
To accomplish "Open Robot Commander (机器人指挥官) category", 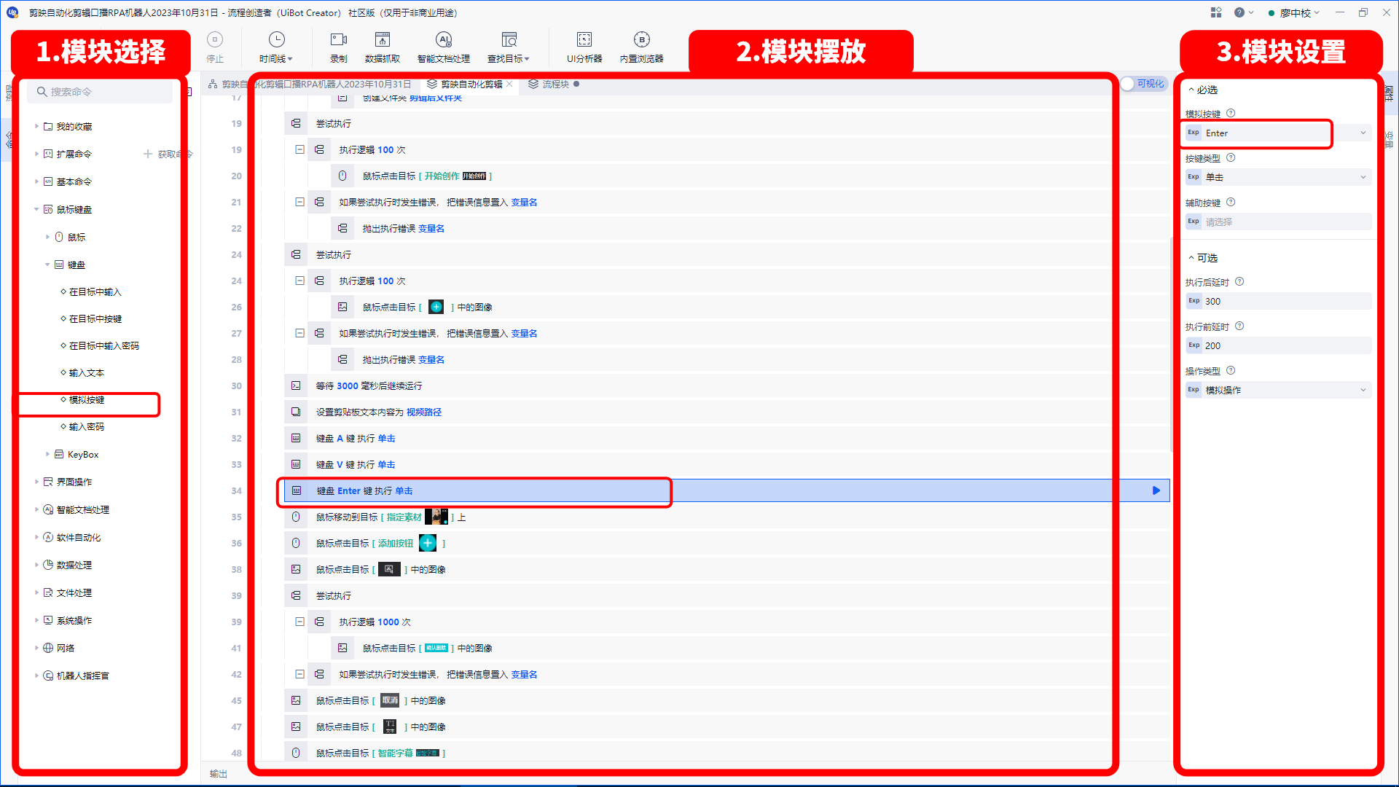I will coord(82,676).
